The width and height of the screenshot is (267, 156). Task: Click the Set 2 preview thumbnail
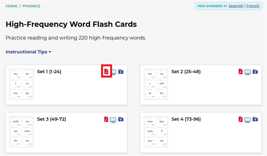pyautogui.click(x=156, y=84)
